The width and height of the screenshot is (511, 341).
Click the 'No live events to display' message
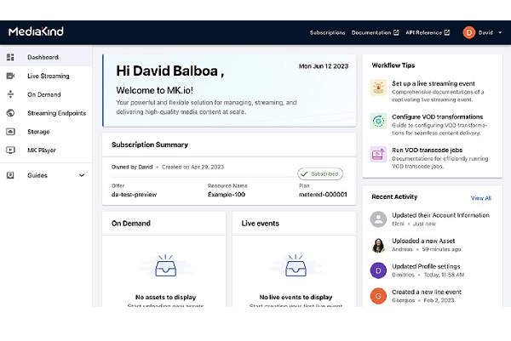(x=296, y=297)
